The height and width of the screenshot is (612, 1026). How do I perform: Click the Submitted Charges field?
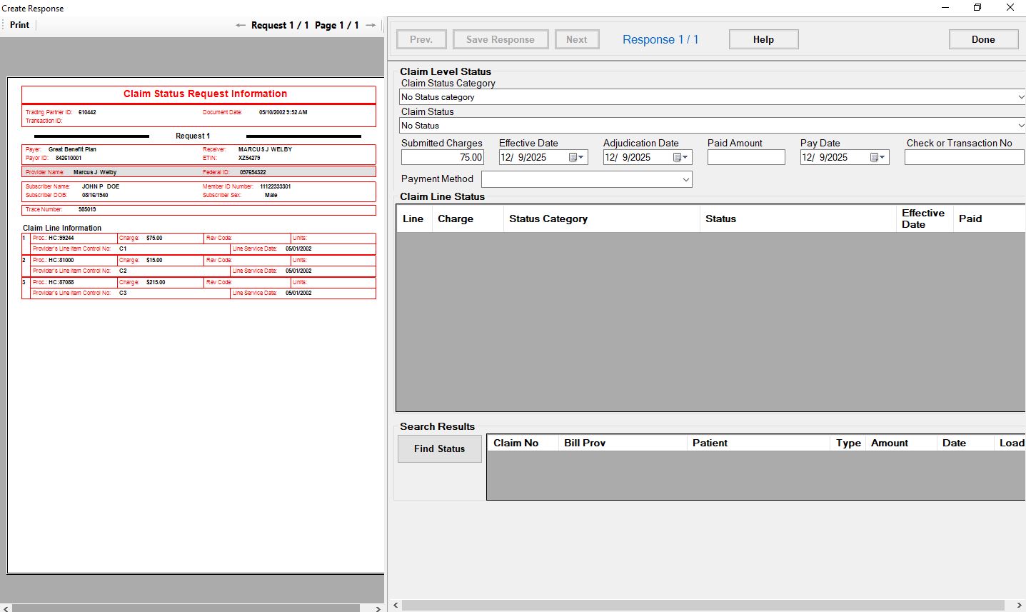click(x=443, y=157)
